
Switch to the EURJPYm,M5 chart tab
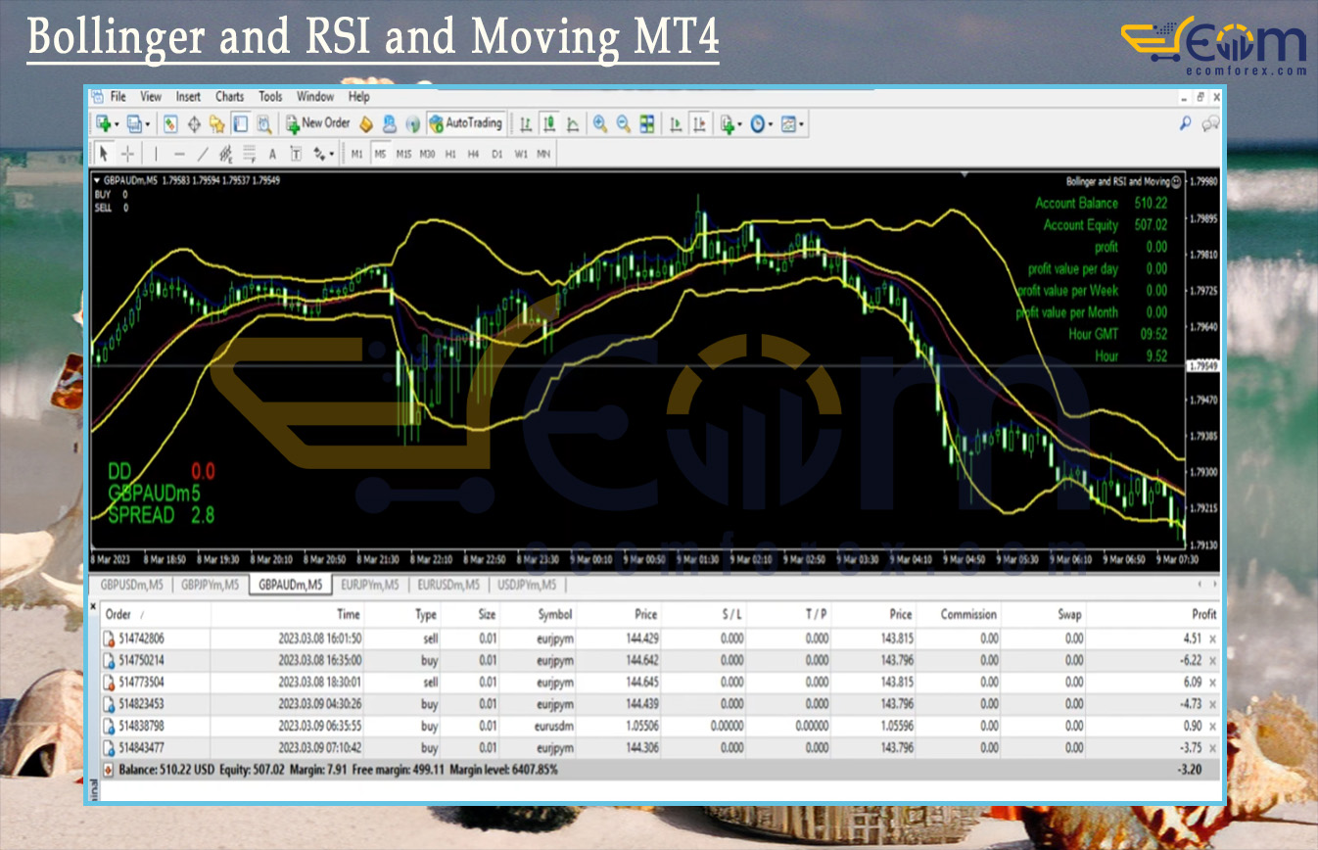click(x=368, y=585)
